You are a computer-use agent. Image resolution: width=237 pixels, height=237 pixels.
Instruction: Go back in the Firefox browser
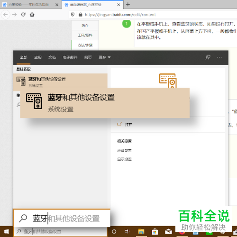coord(6,15)
